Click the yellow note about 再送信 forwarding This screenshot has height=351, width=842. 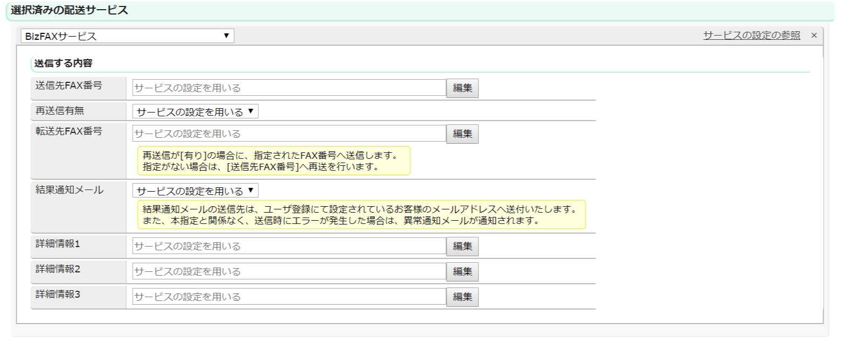tap(273, 161)
